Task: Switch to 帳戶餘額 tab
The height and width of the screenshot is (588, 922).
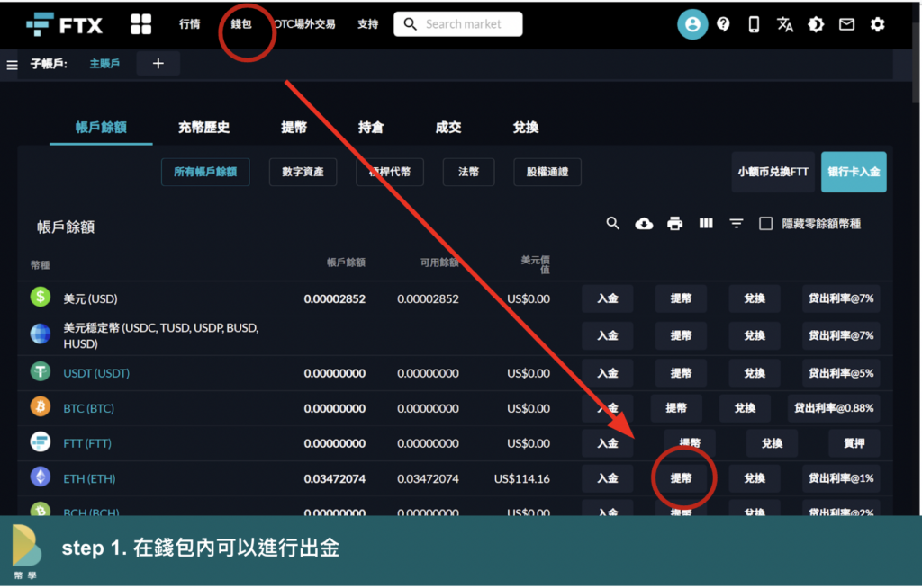Action: point(101,128)
